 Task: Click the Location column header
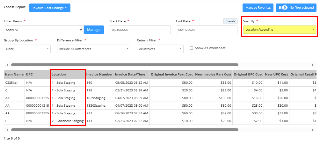click(x=68, y=75)
